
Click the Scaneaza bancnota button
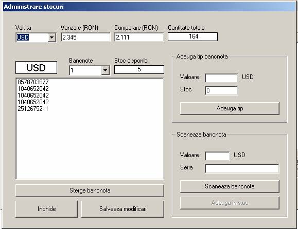pos(230,186)
